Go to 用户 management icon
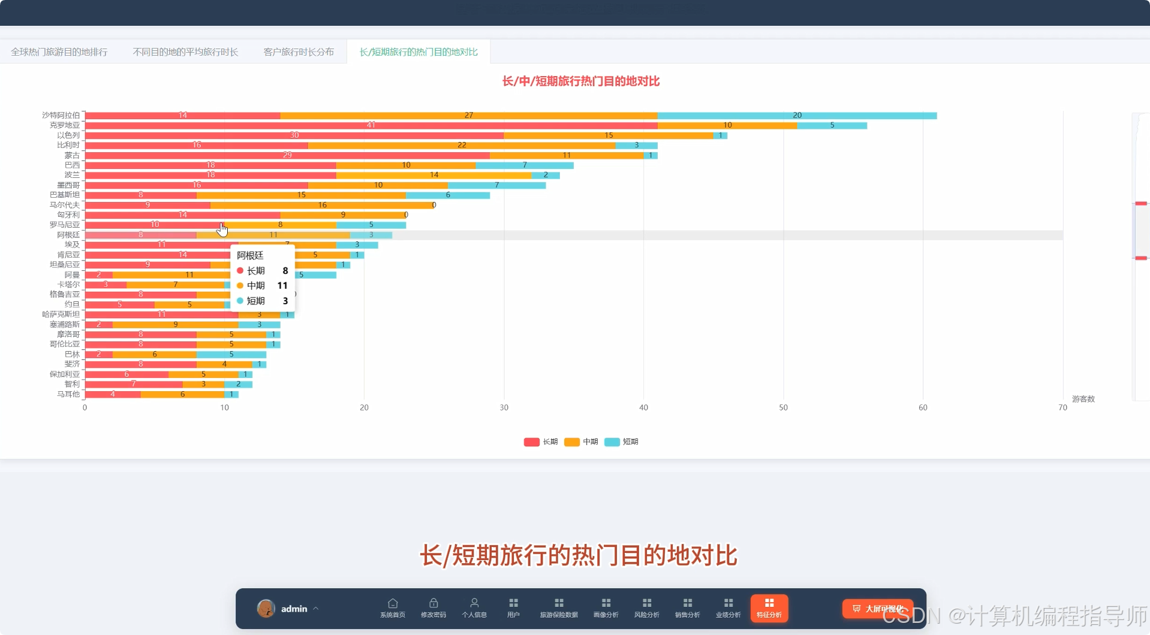Image resolution: width=1150 pixels, height=635 pixels. 513,607
